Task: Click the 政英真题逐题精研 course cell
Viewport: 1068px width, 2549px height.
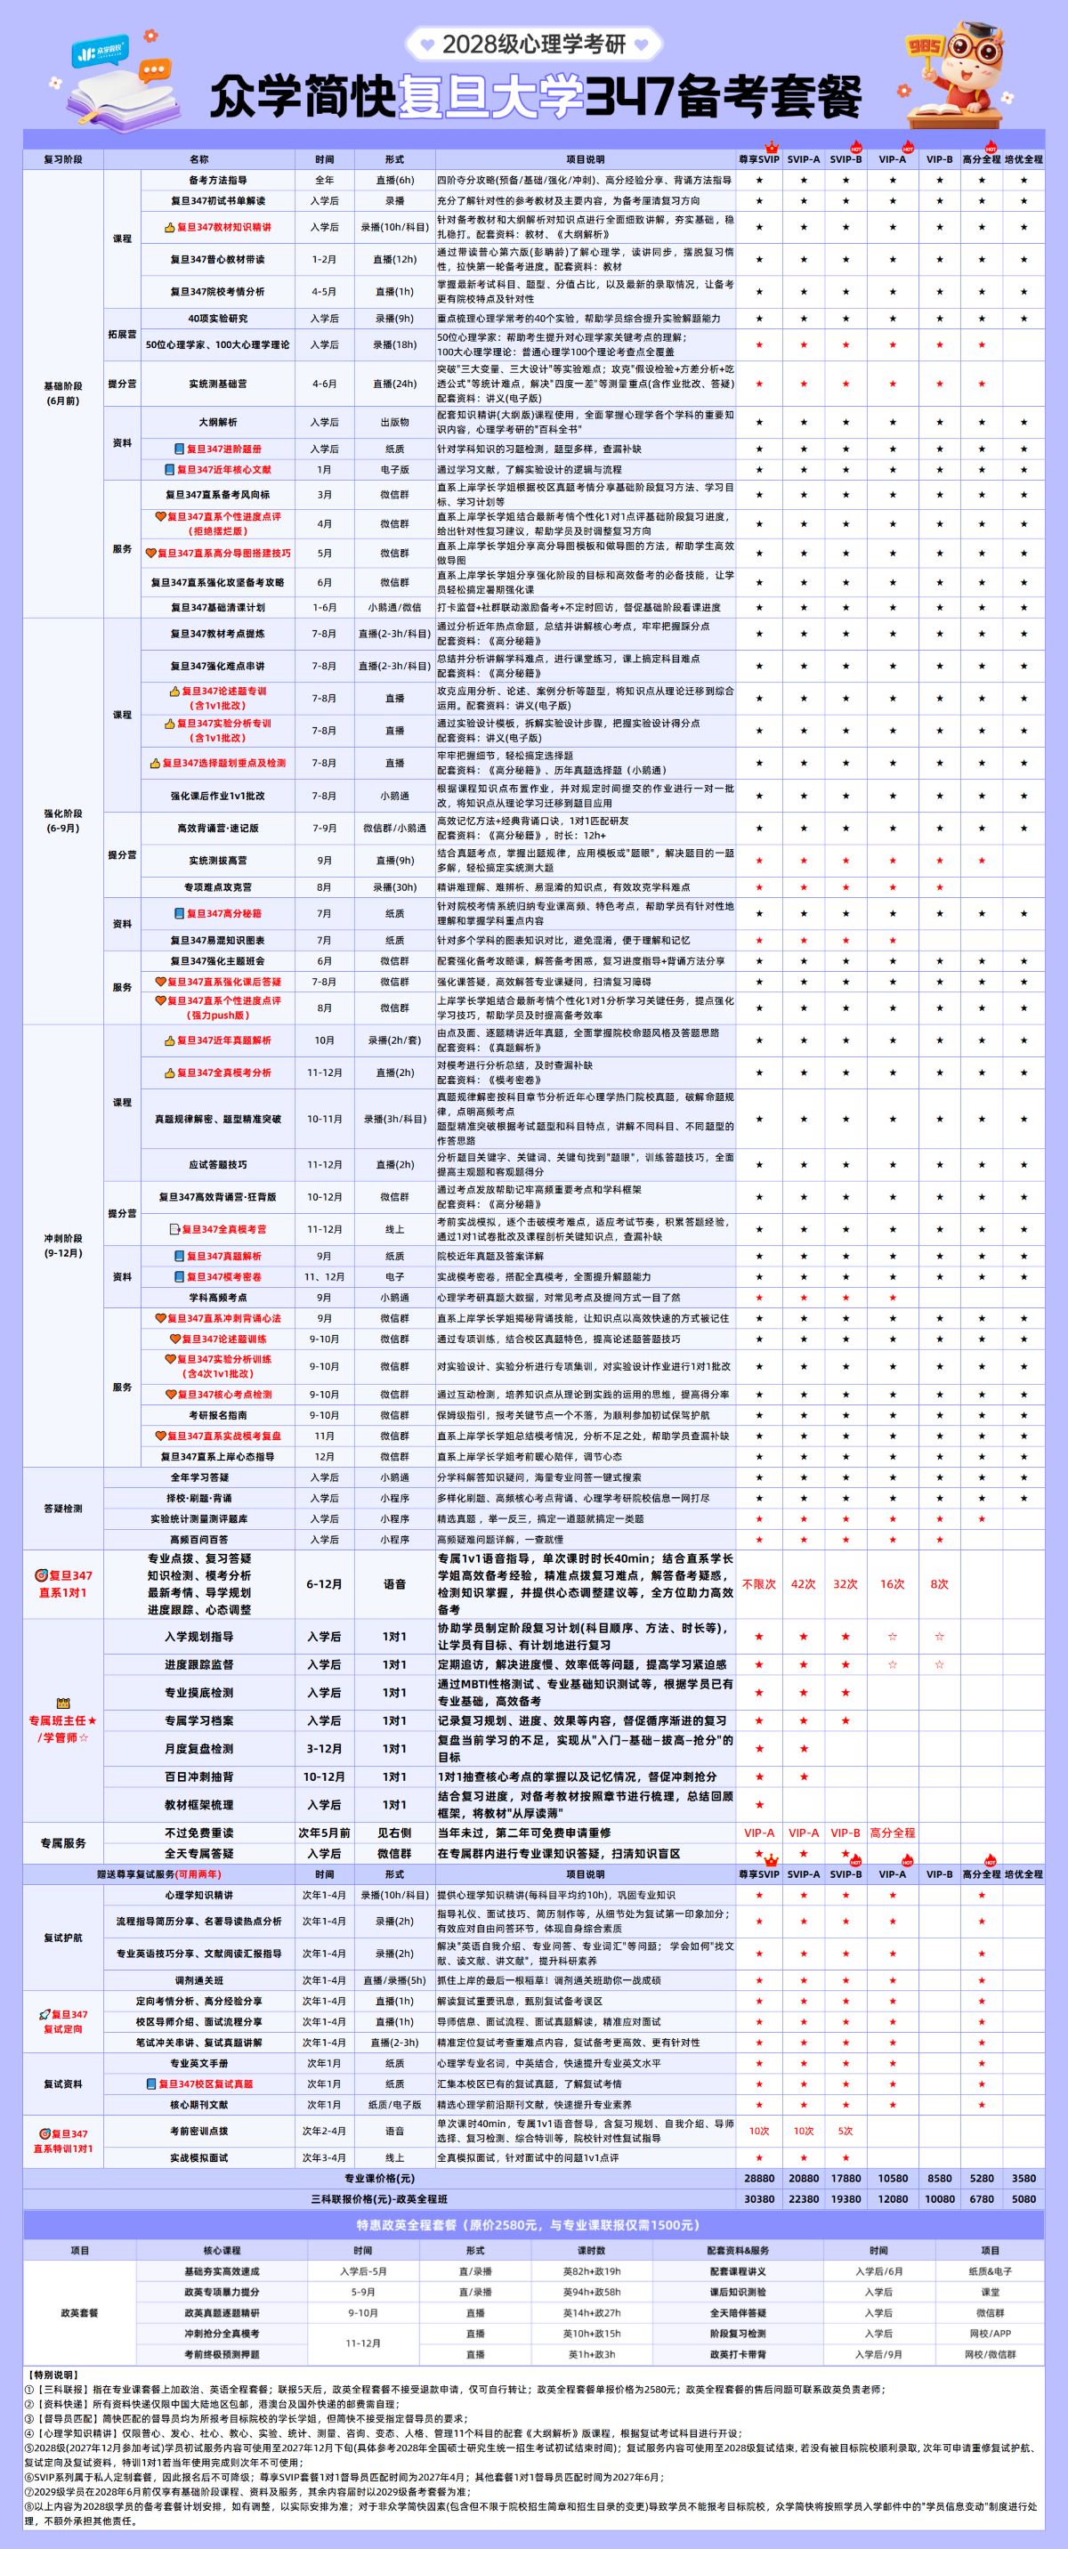Action: coord(222,2313)
